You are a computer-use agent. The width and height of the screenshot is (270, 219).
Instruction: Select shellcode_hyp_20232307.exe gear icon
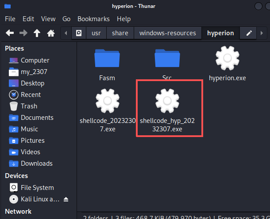167,101
